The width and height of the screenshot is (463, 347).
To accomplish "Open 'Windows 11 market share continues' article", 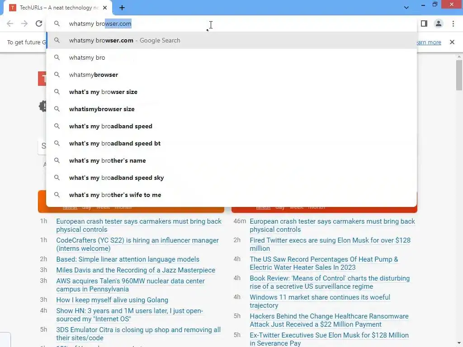I will tap(320, 301).
